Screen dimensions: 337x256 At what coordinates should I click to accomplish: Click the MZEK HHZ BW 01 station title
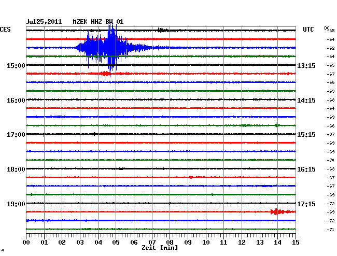tap(98, 22)
